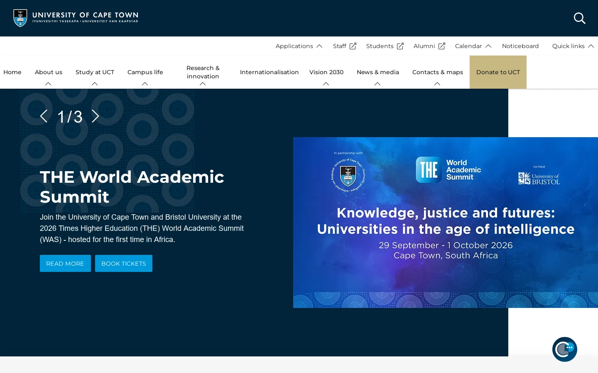Open Contacts & maps menu item

tap(438, 72)
